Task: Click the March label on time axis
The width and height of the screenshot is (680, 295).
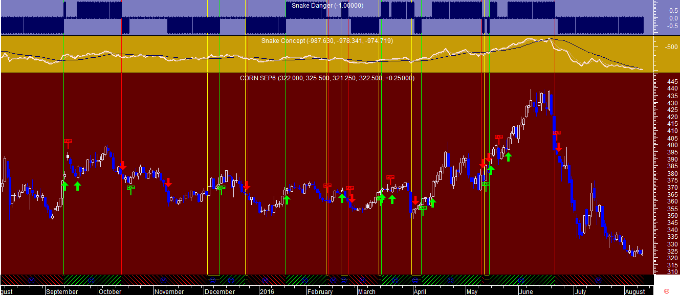Action: pos(366,291)
